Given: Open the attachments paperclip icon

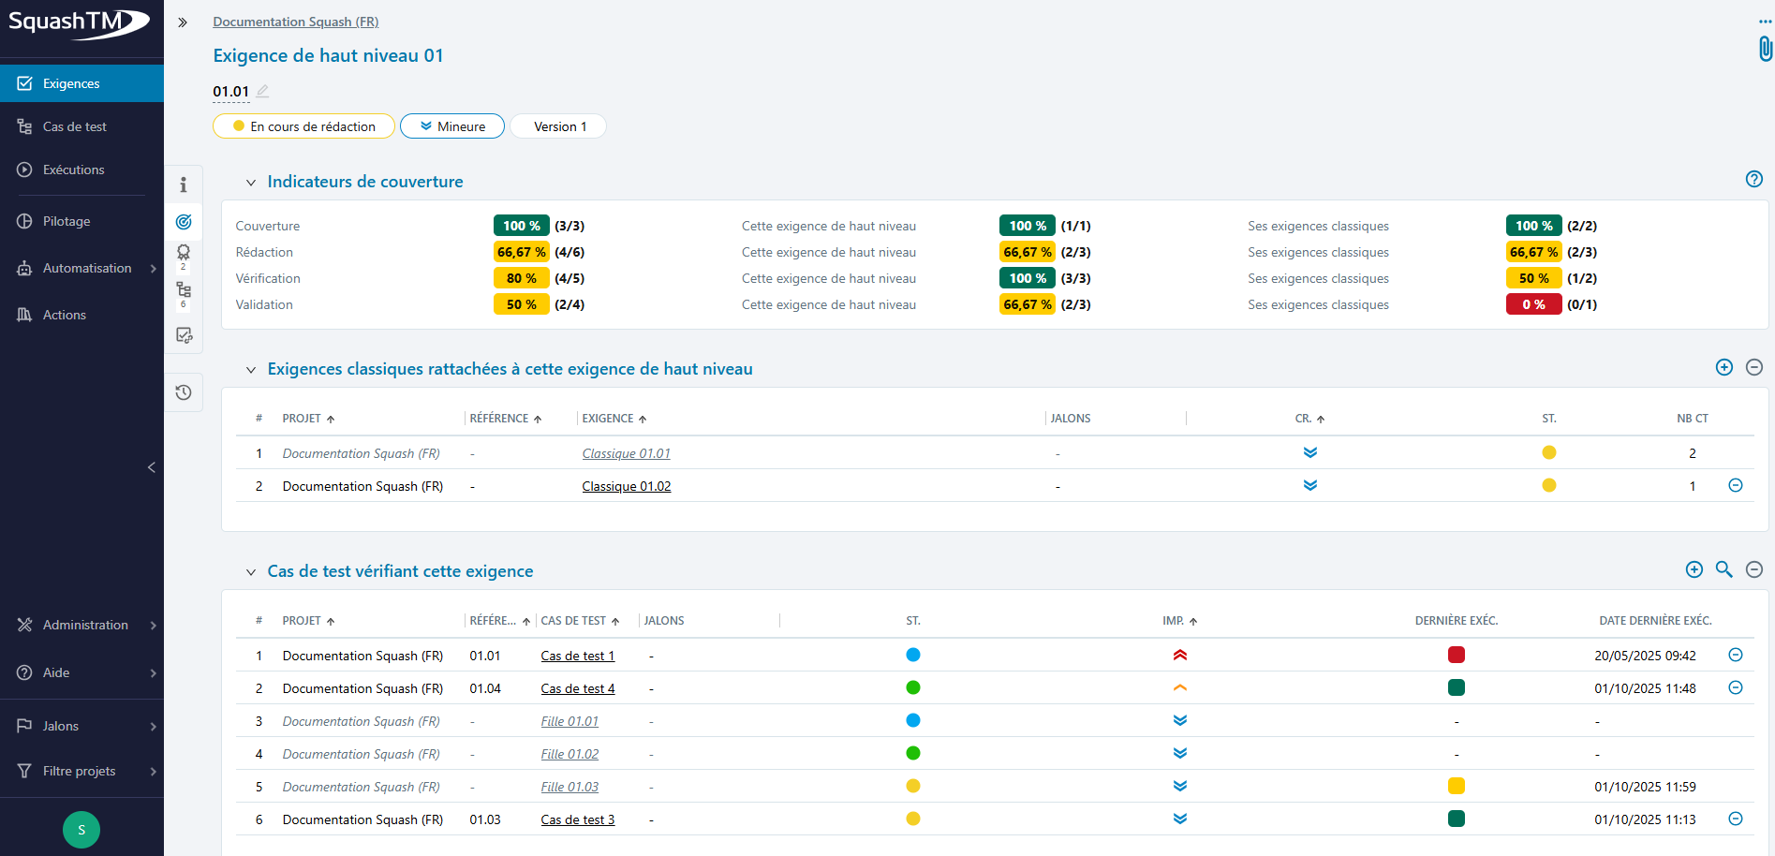Looking at the screenshot, I should [x=1765, y=49].
